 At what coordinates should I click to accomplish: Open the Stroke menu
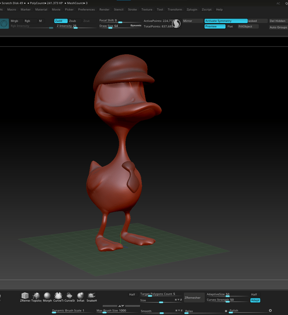click(x=132, y=9)
